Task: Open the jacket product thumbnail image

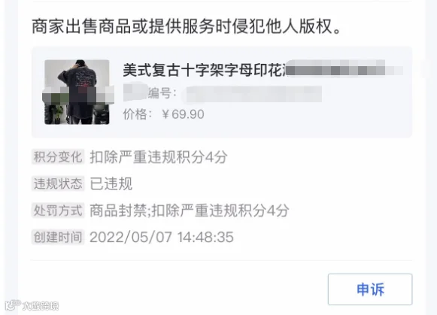Action: (x=77, y=92)
